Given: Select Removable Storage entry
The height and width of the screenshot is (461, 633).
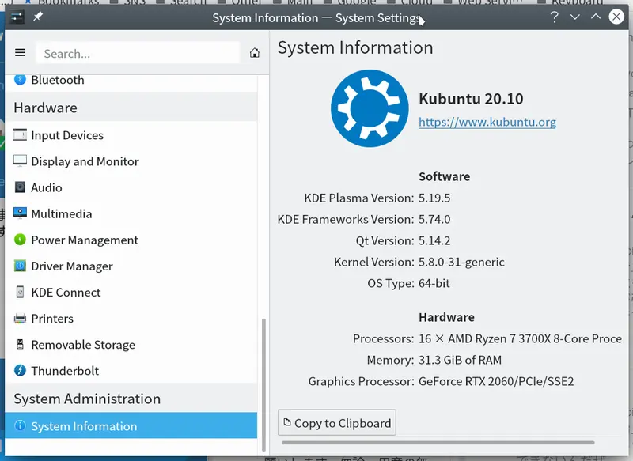Looking at the screenshot, I should click(x=131, y=345).
